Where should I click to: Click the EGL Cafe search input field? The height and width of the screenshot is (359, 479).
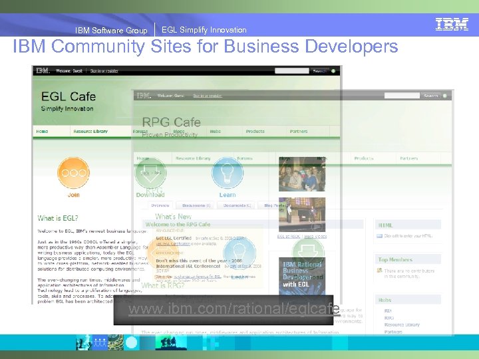tap(292, 71)
